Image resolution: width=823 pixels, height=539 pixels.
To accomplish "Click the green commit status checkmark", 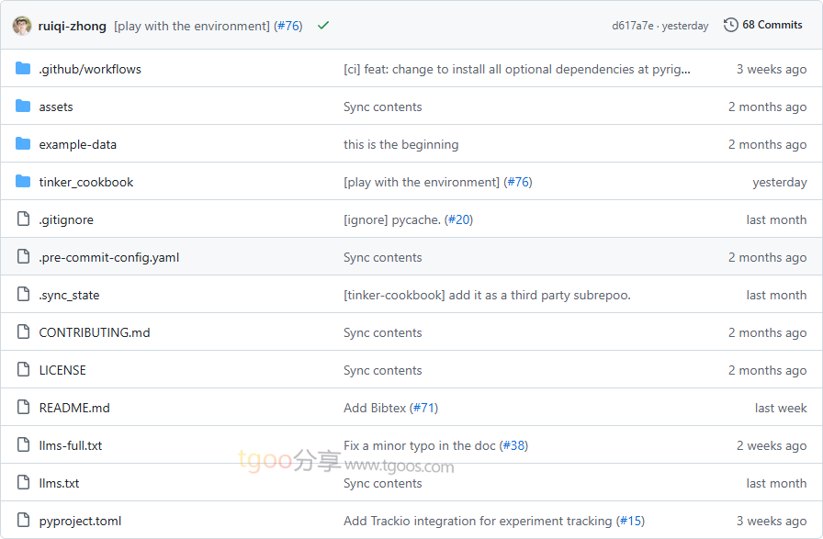I will [x=323, y=26].
